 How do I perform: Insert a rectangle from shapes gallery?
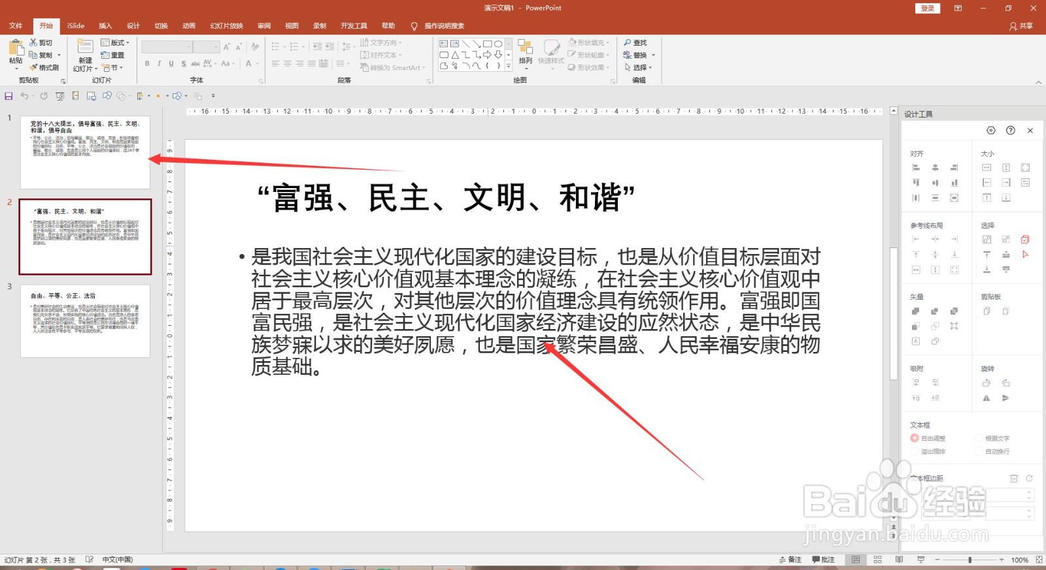coord(487,44)
